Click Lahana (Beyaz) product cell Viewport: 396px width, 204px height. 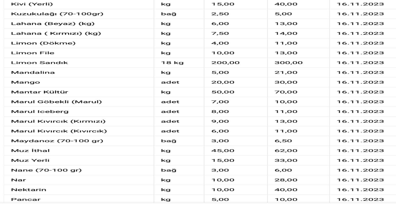click(53, 24)
